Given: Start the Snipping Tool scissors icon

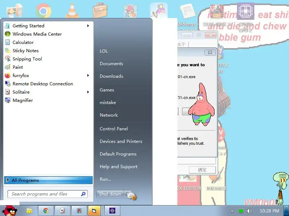Looking at the screenshot, I should pyautogui.click(x=8, y=59).
